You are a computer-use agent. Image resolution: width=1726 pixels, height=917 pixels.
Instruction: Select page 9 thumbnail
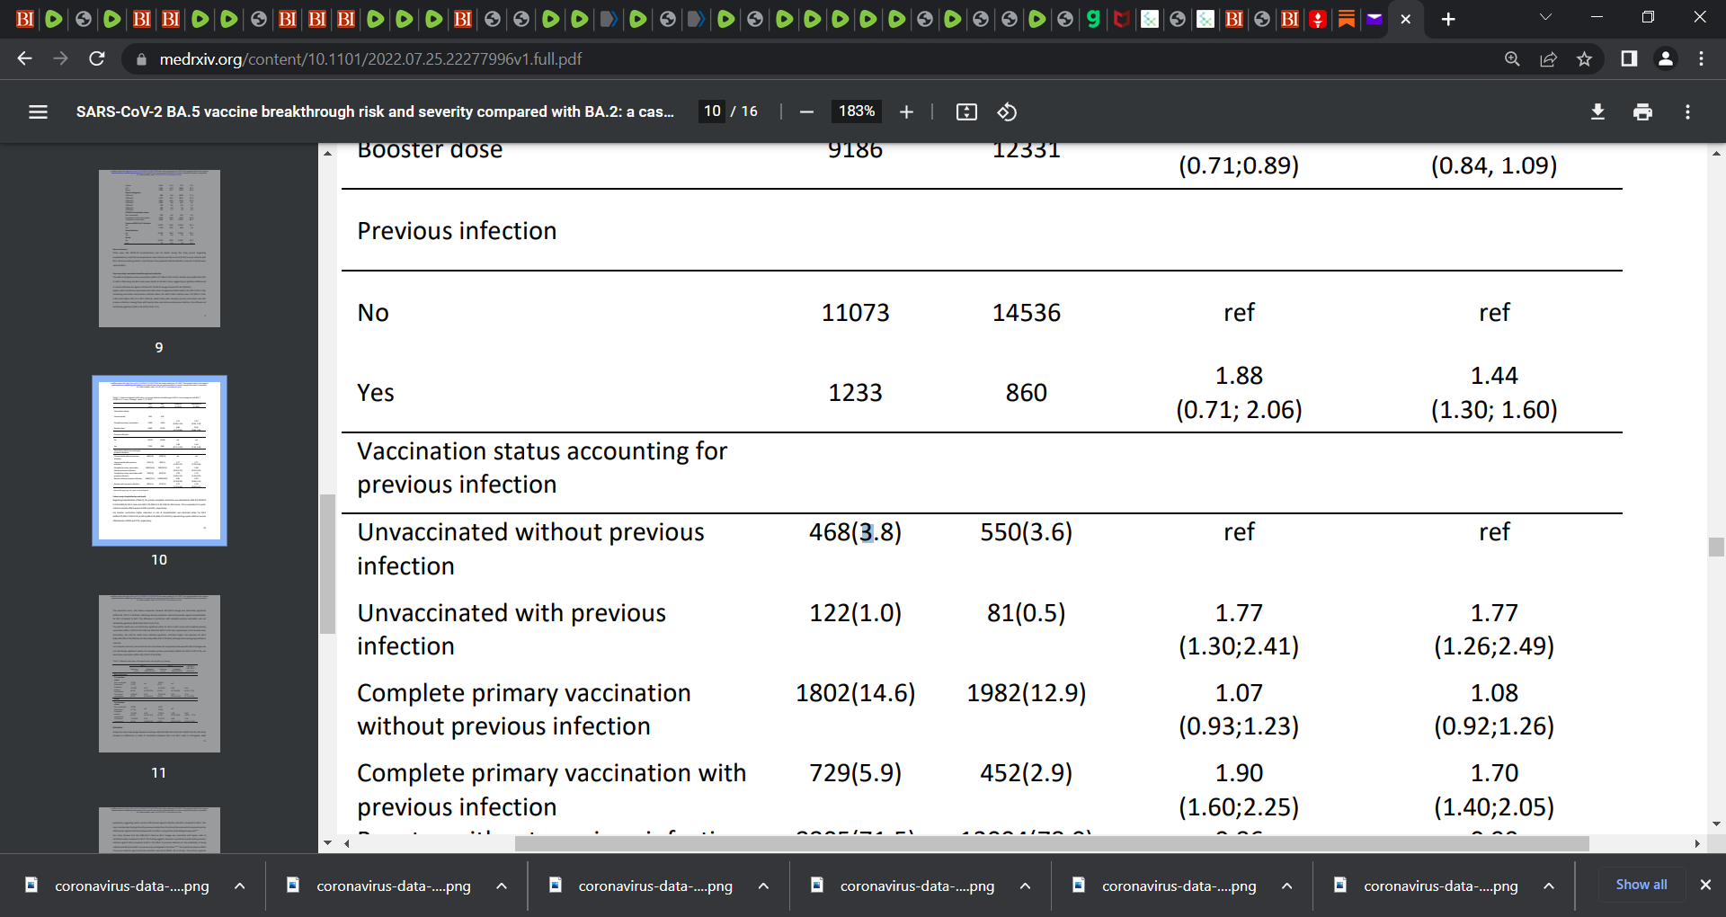159,248
